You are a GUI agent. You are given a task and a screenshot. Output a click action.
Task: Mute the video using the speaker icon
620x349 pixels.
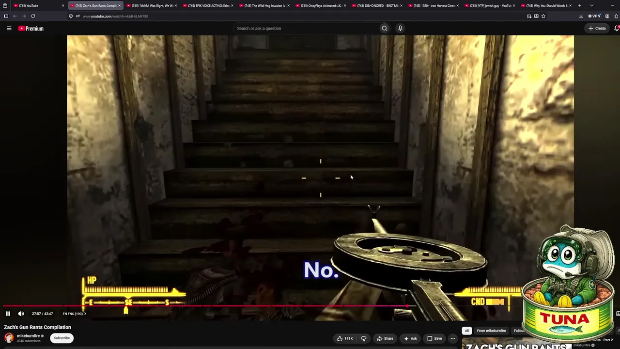[x=21, y=314]
